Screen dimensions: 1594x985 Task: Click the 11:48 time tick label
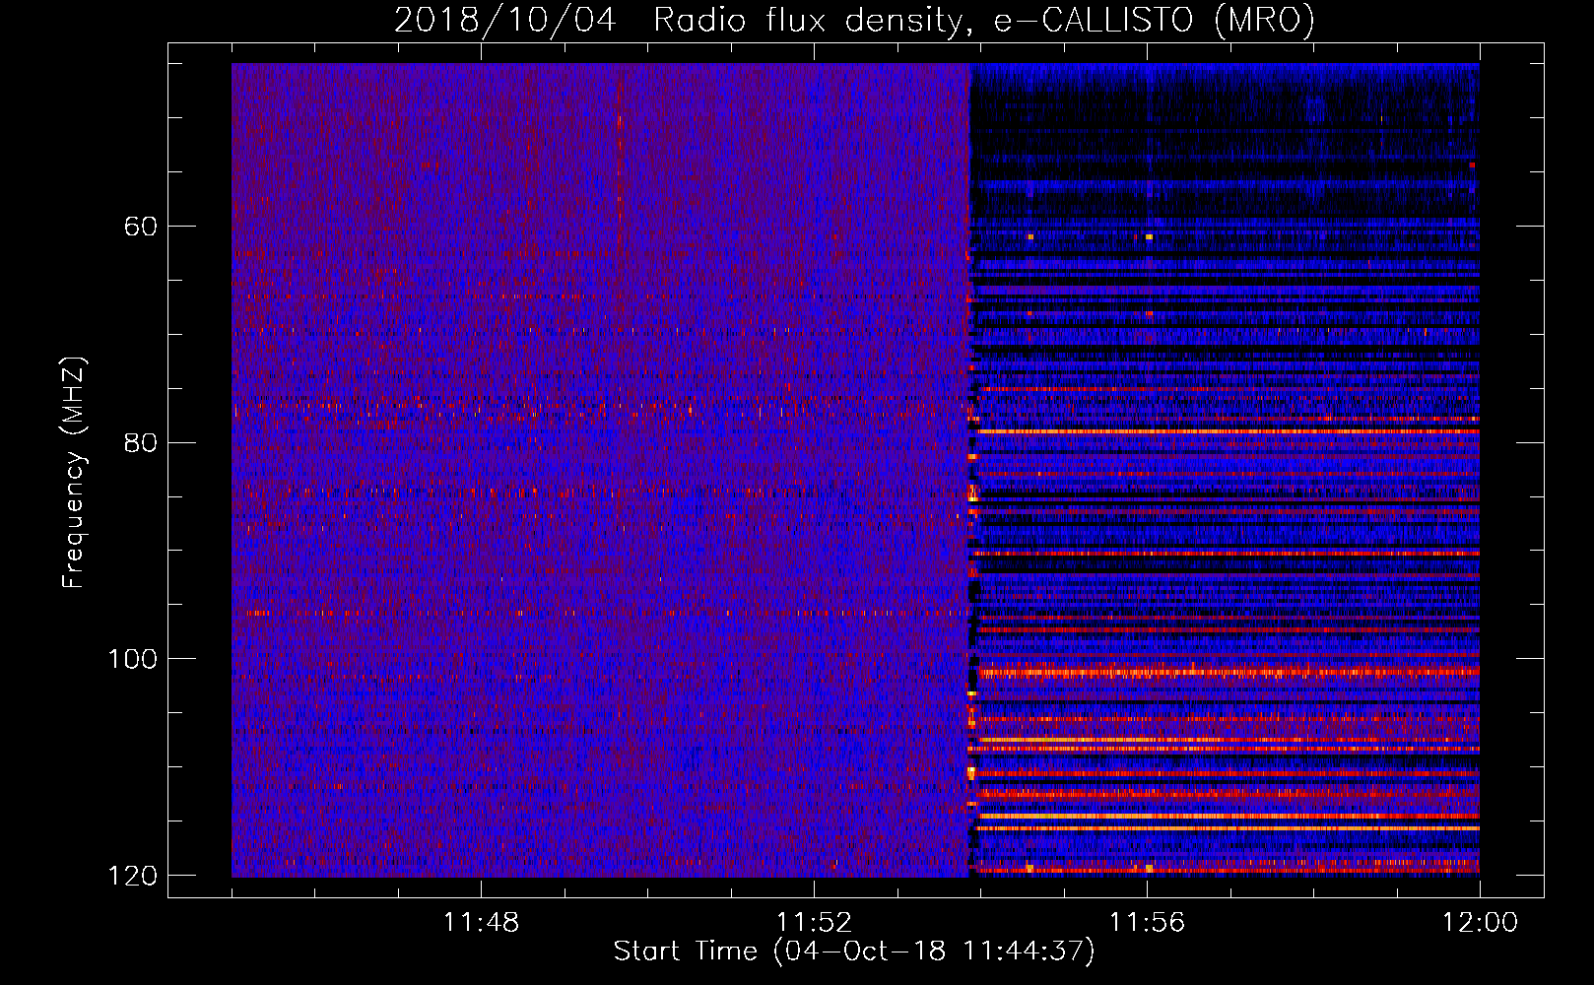pos(481,923)
